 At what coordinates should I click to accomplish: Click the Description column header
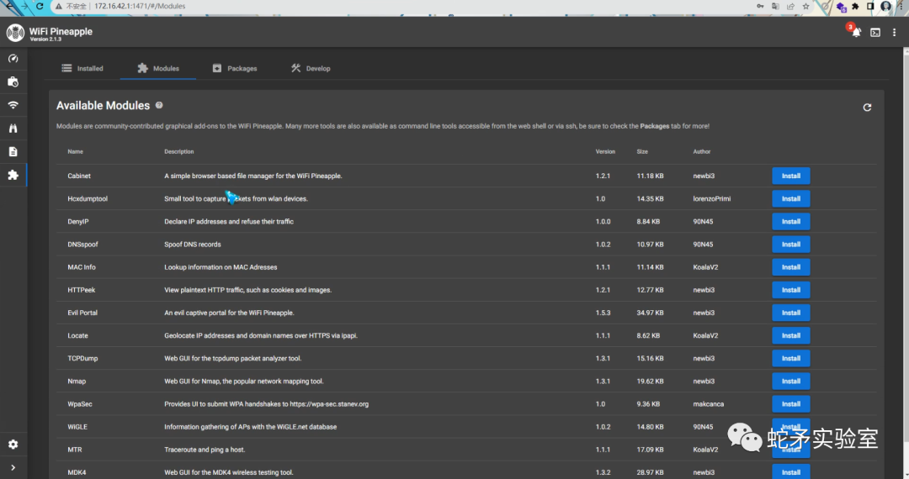point(179,151)
